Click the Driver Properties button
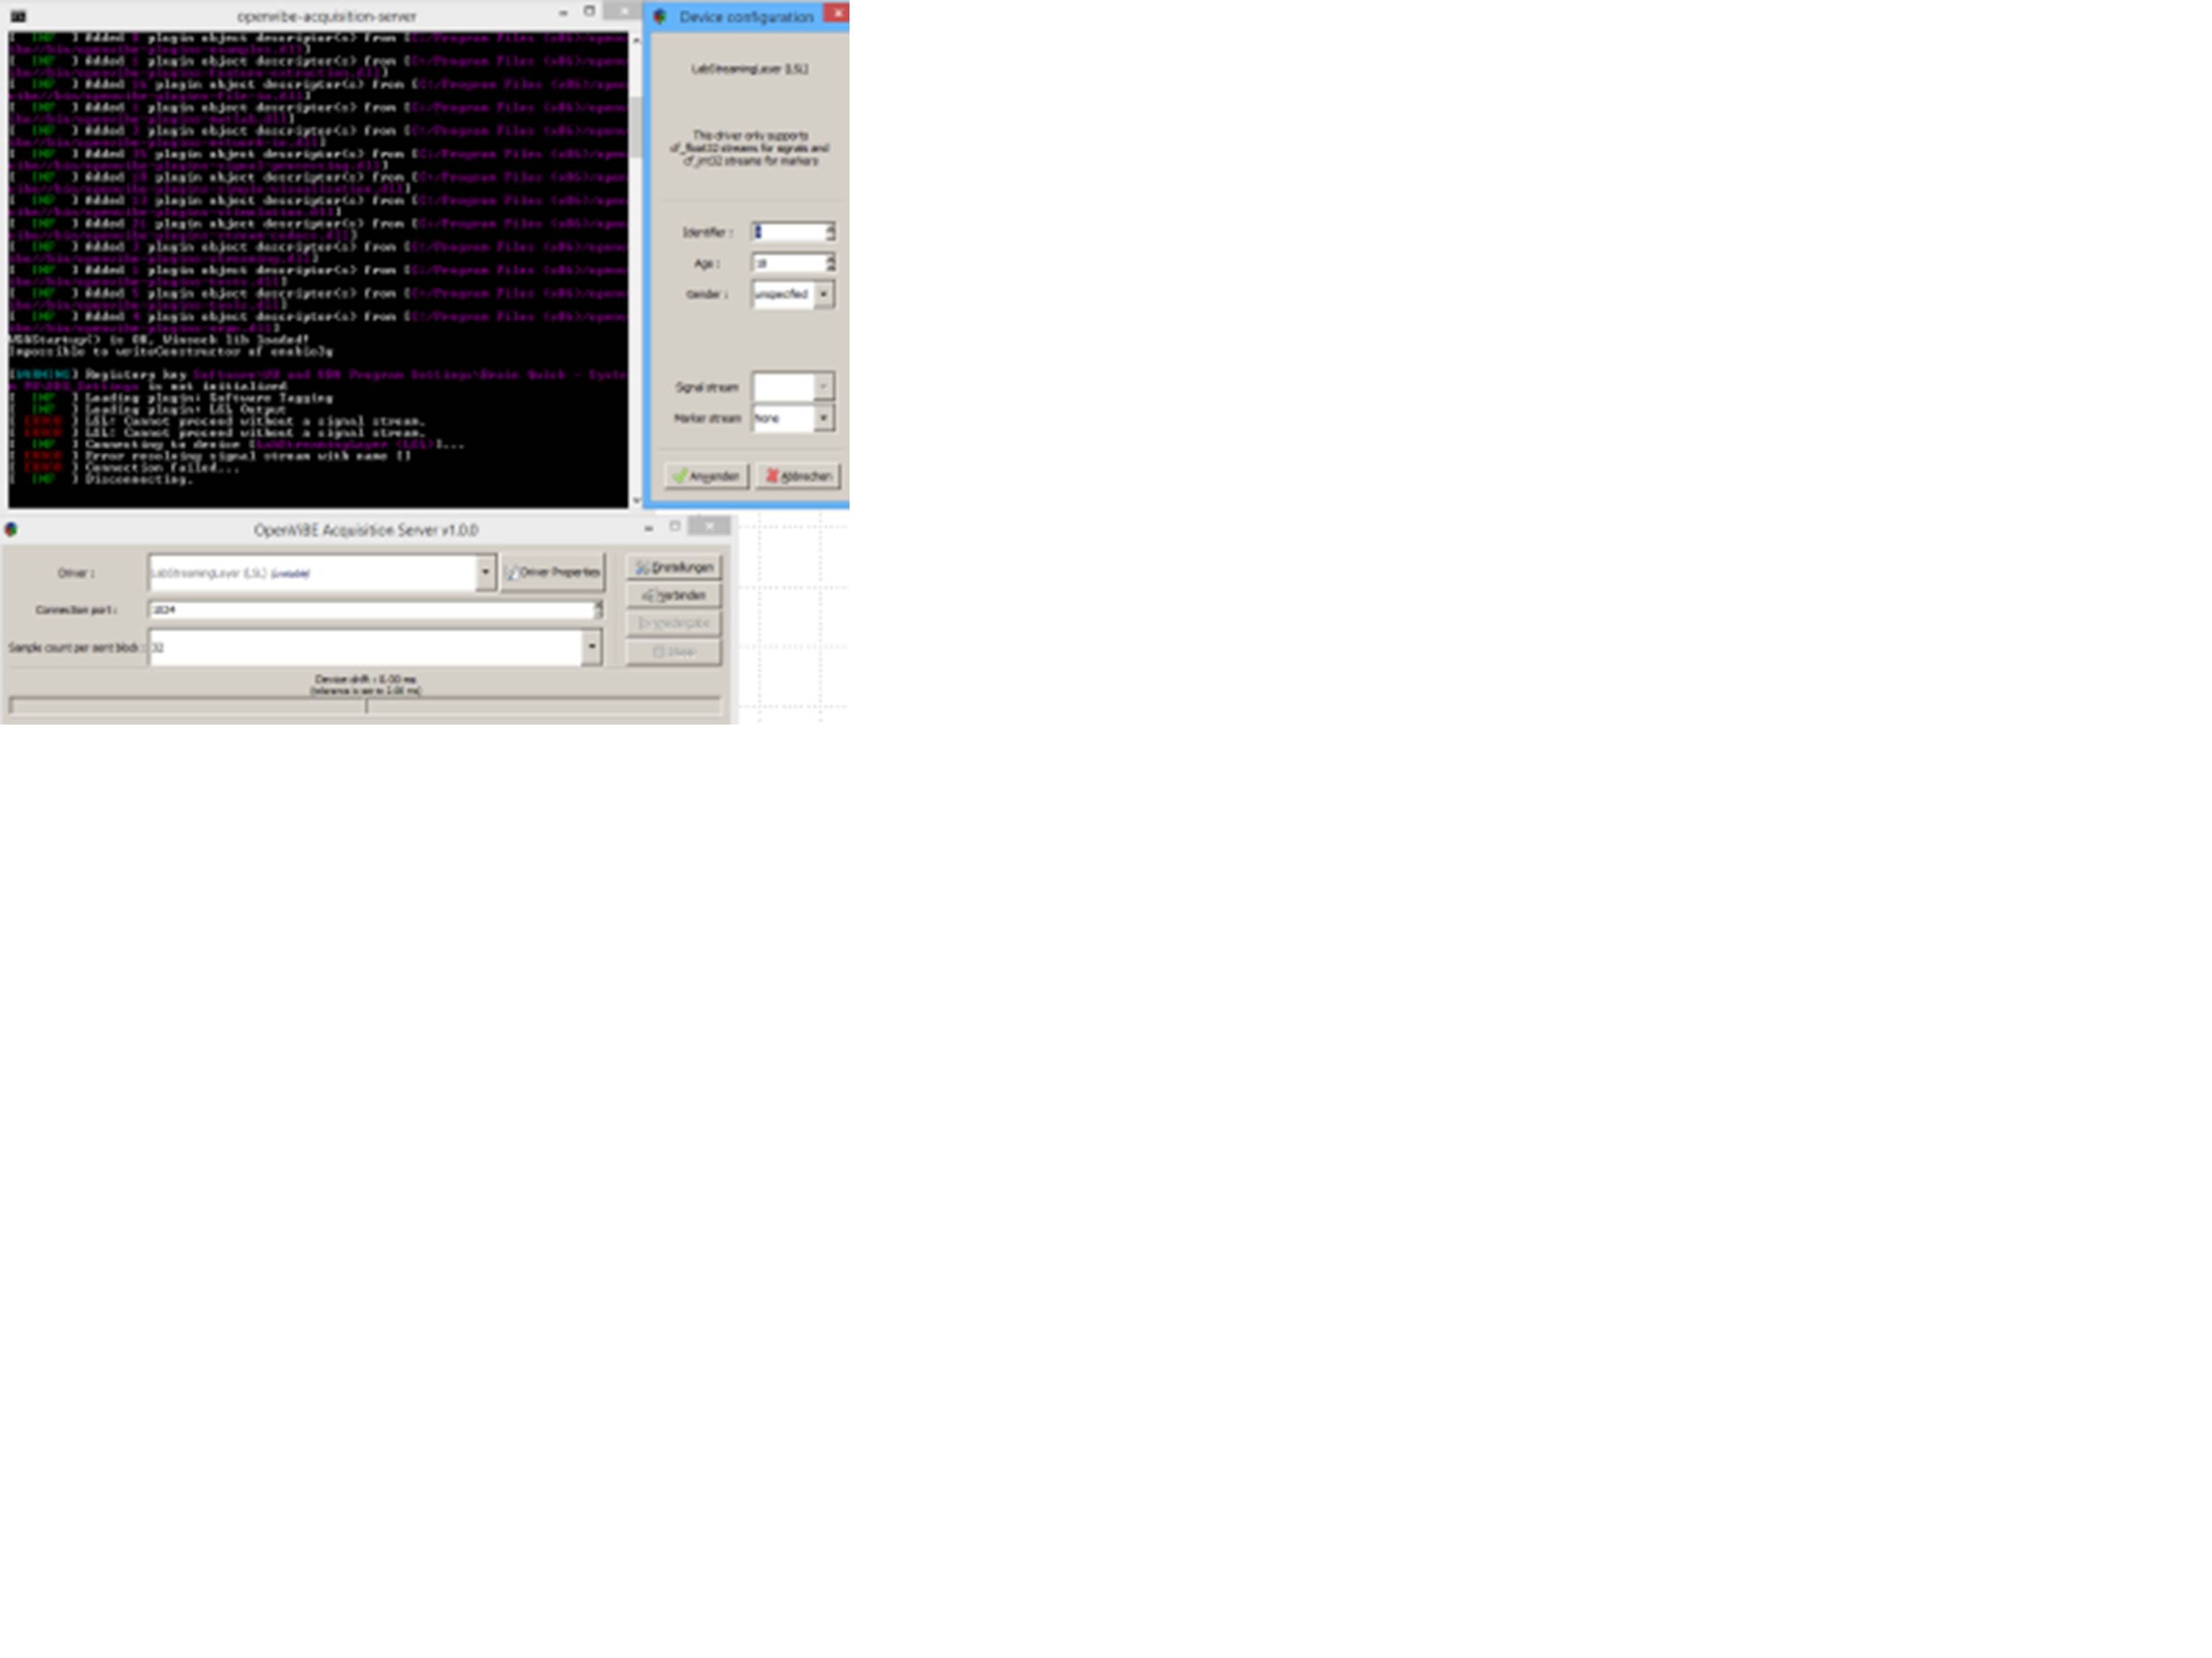 (553, 573)
